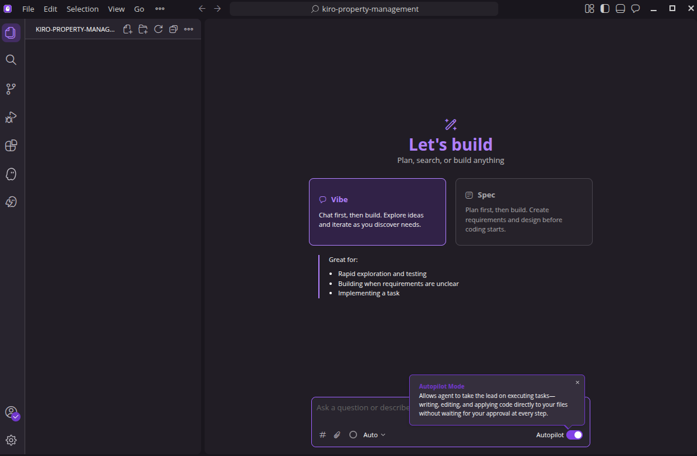
Task: Toggle the bottom panel visibility
Action: pos(620,9)
